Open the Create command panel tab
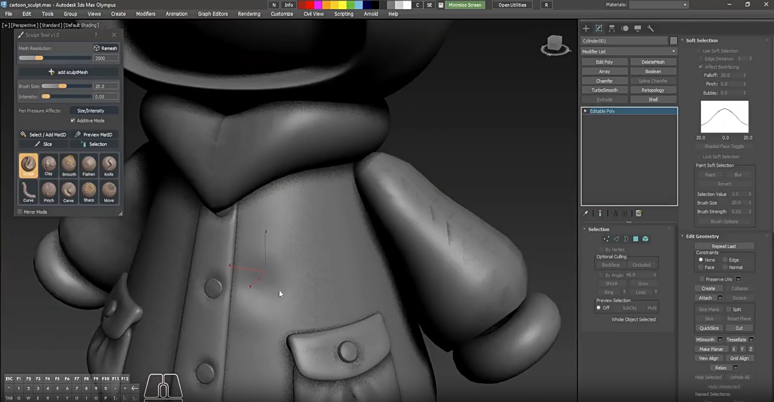Viewport: 774px width, 402px height. pos(586,28)
